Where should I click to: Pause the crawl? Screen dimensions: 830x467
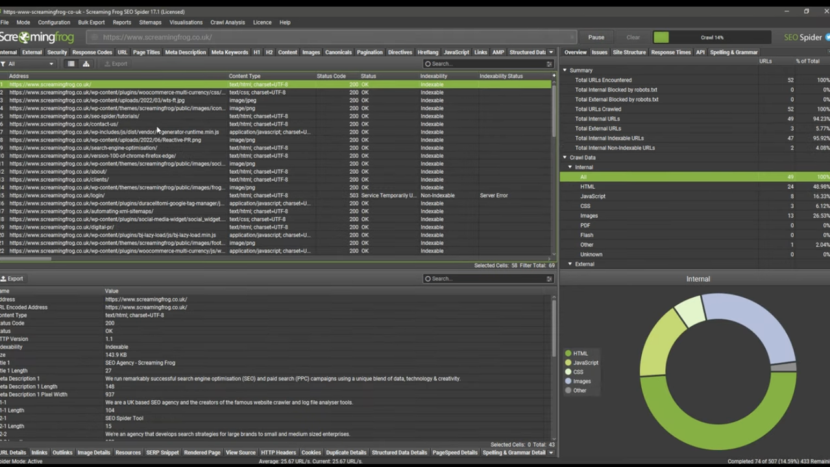click(596, 37)
